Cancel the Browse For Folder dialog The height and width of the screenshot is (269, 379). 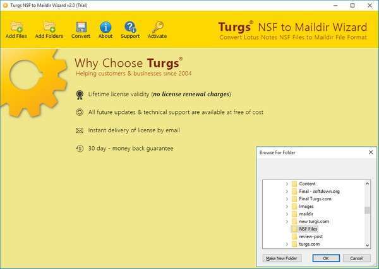(x=356, y=258)
